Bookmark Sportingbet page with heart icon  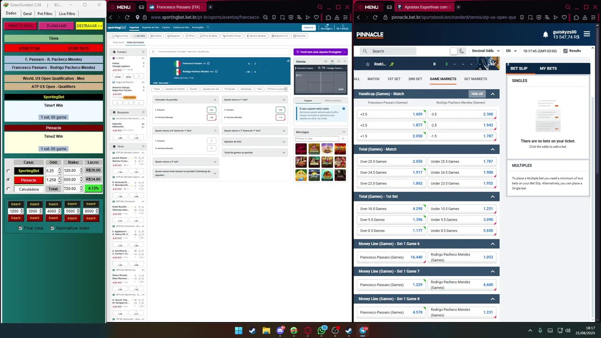pos(316,17)
